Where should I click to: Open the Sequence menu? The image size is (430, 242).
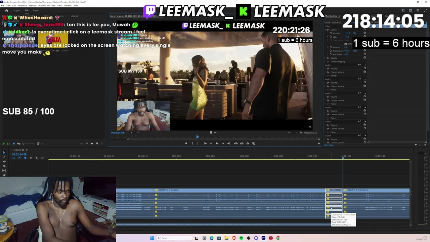click(22, 6)
